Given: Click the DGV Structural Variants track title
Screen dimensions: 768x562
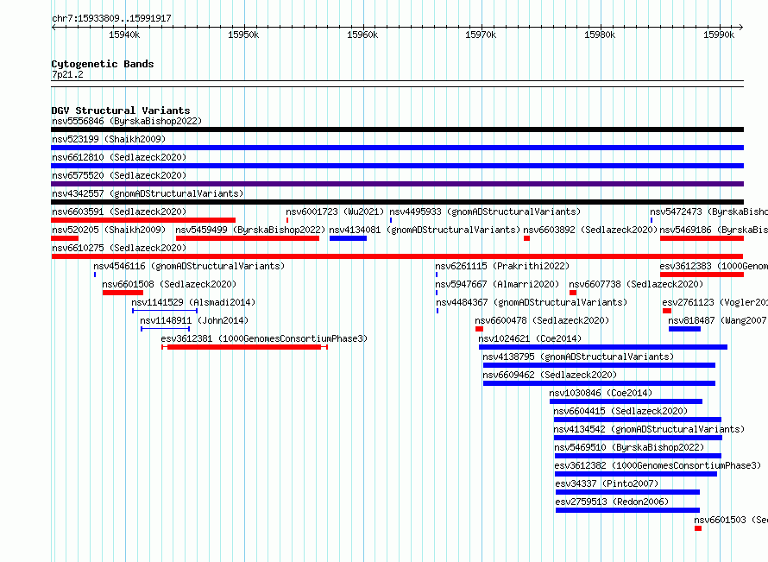Looking at the screenshot, I should tap(121, 111).
